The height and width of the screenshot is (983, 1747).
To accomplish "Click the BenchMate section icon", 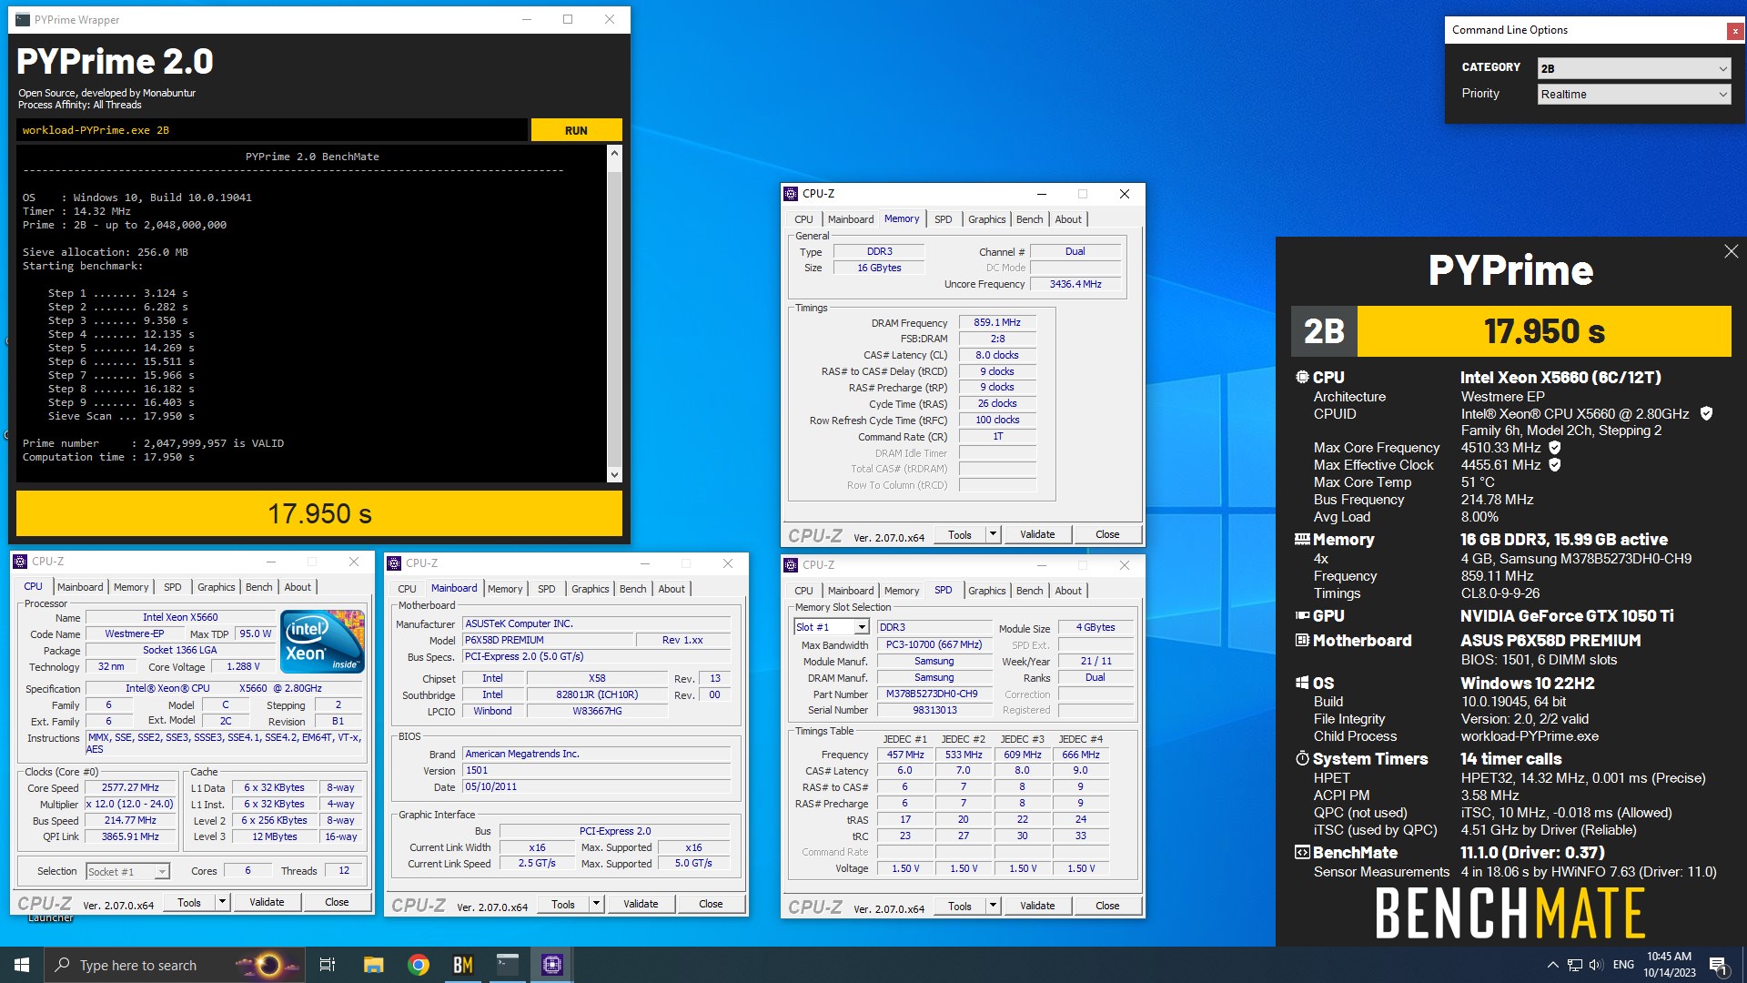I will [1302, 852].
